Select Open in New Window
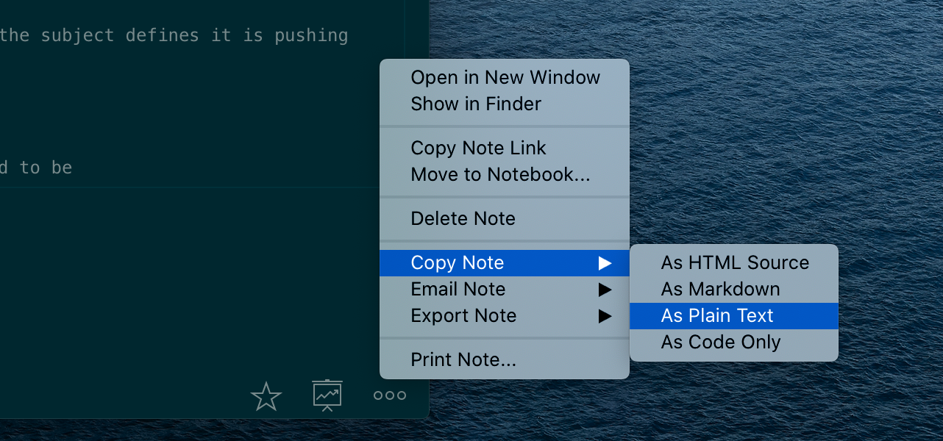The height and width of the screenshot is (441, 943). 505,77
